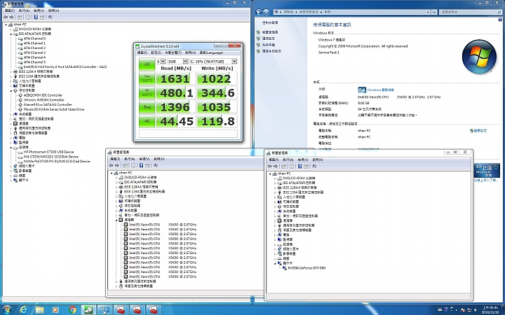Click the NVIDIA GeForce GTX 980 device icon
The width and height of the screenshot is (505, 315).
(x=285, y=267)
